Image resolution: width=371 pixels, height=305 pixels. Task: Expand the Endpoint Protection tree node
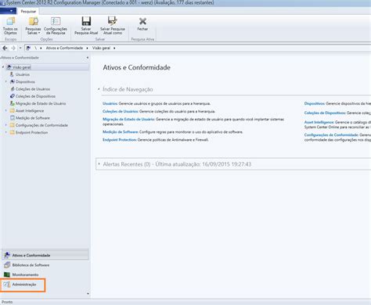pos(6,132)
